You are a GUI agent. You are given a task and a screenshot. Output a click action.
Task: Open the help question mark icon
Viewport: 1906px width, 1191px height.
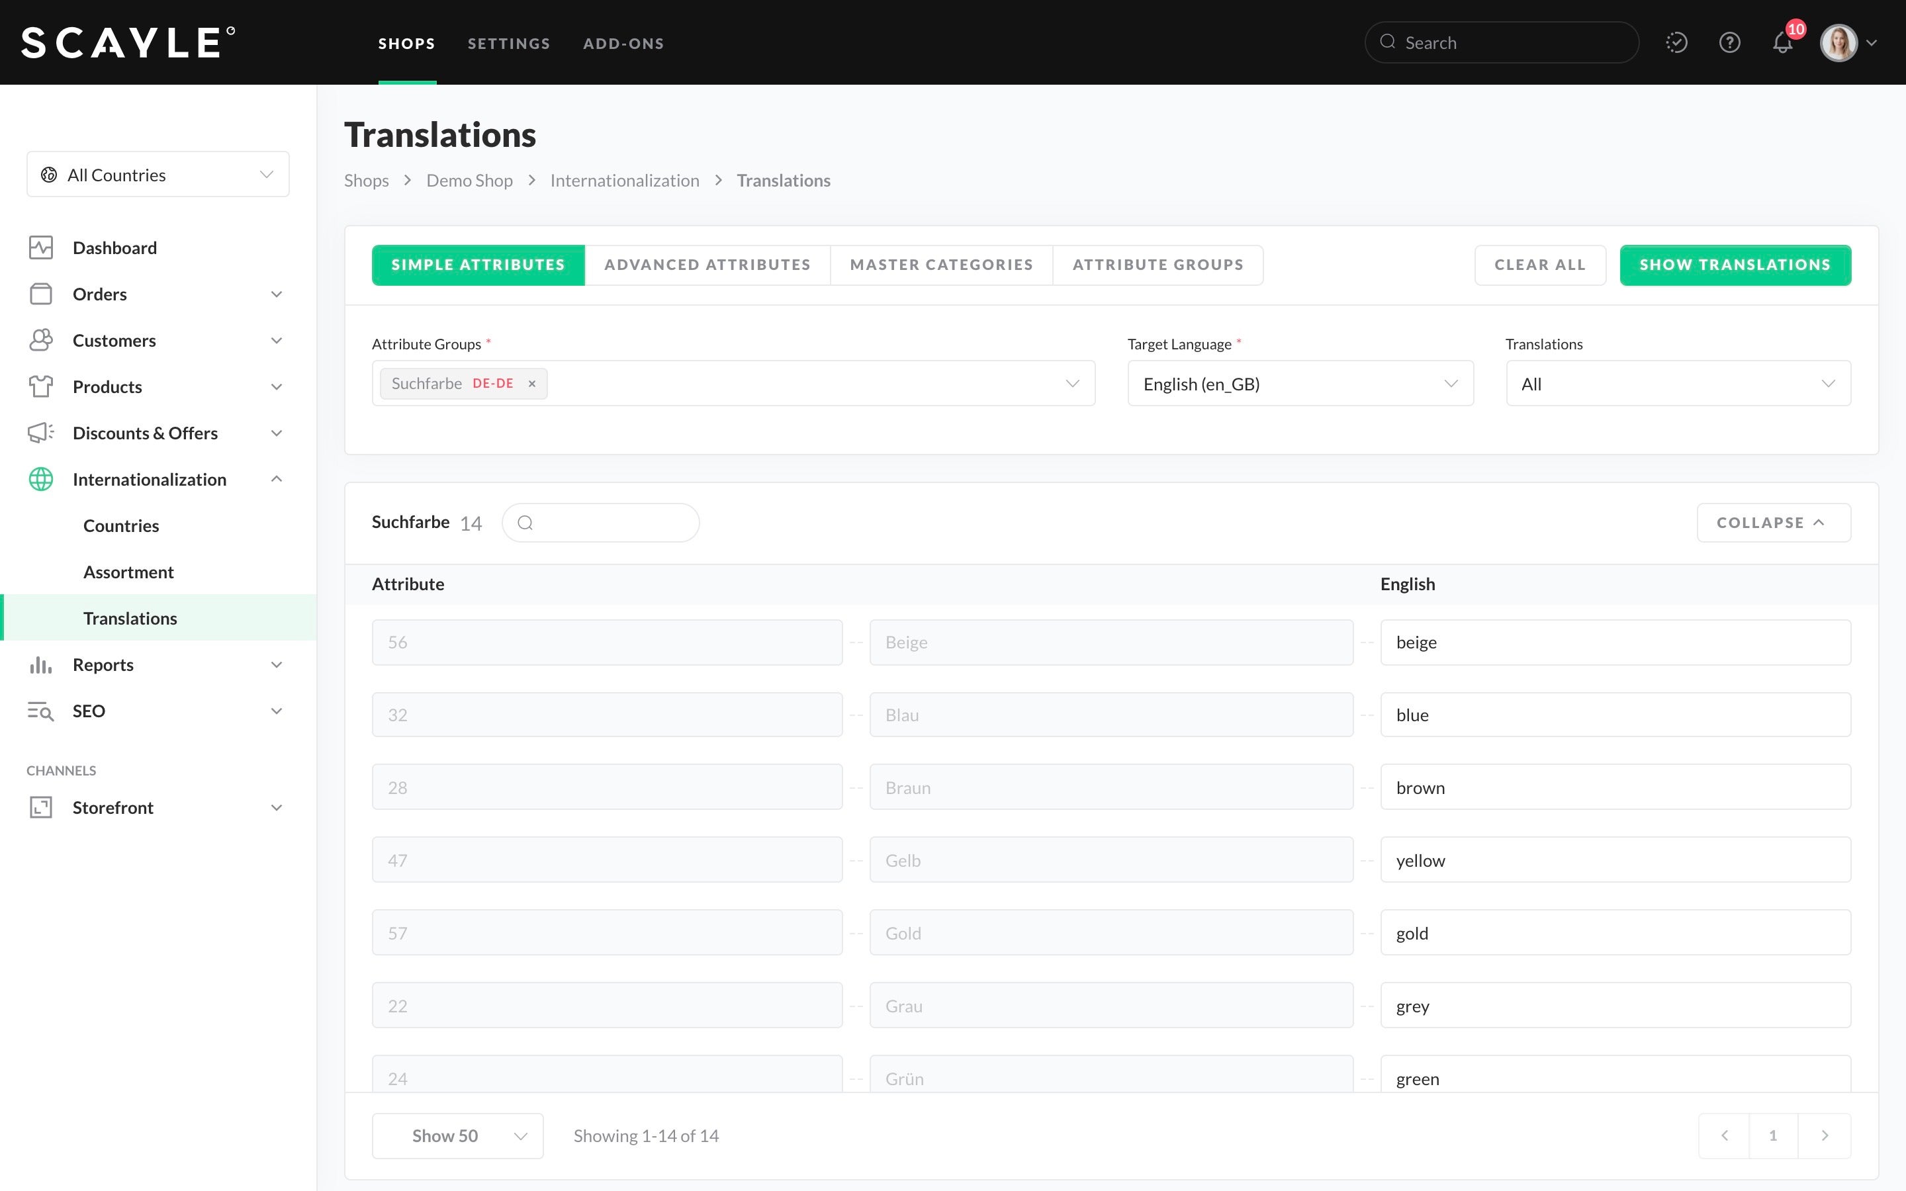coord(1729,42)
